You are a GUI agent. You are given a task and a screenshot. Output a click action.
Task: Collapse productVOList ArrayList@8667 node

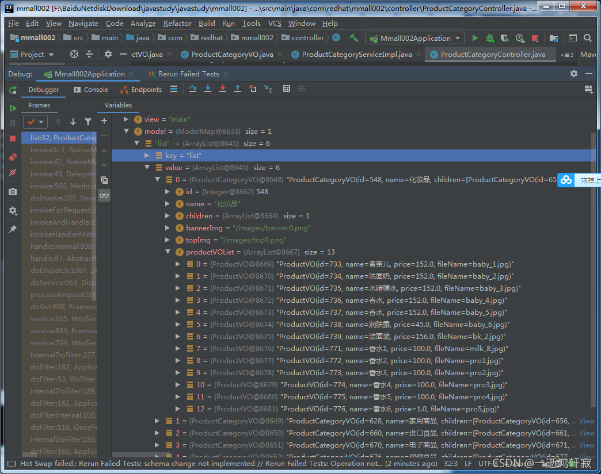[x=168, y=252]
